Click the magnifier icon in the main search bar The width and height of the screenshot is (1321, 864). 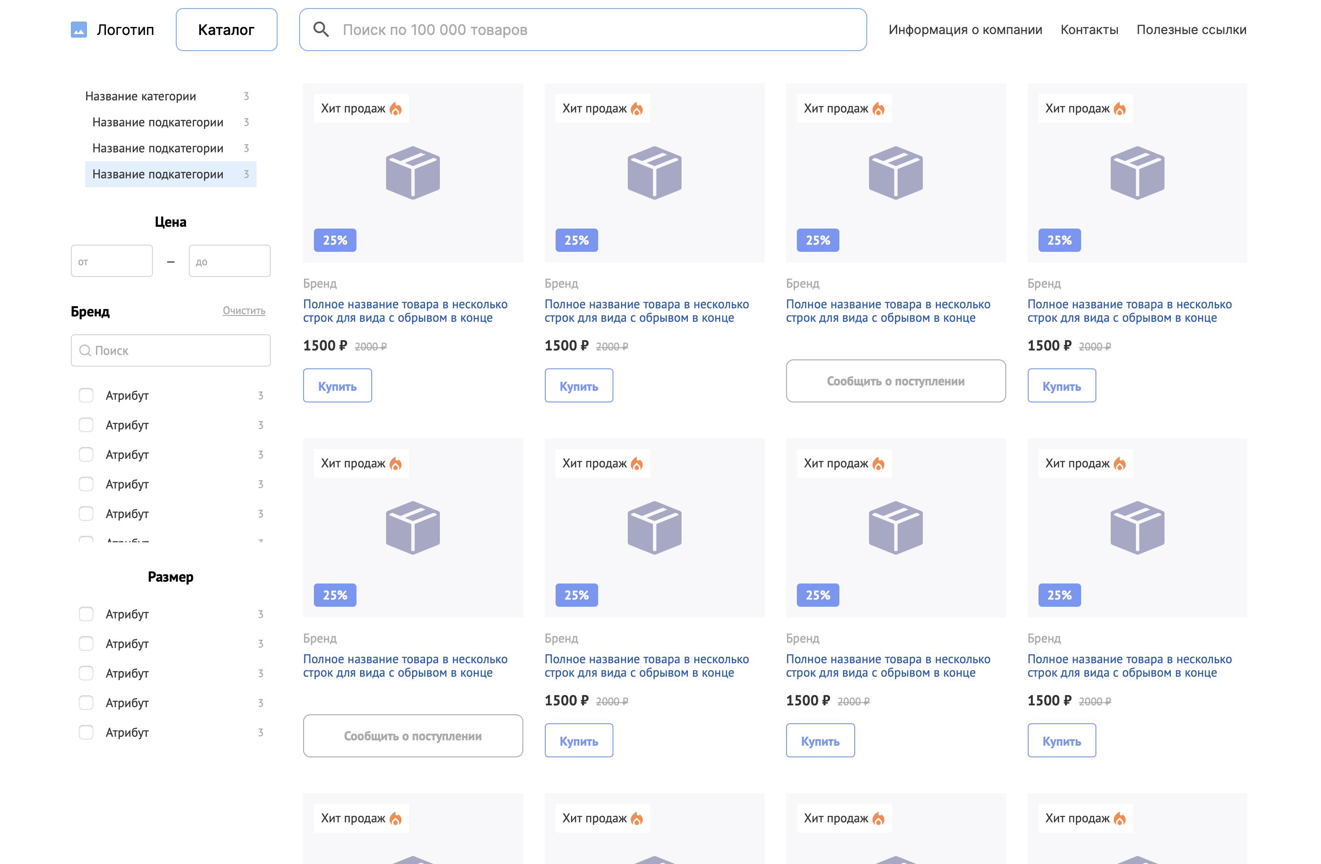click(322, 30)
